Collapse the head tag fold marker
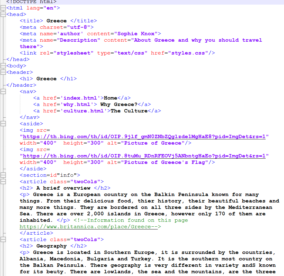The image size is (284, 276). click(3, 14)
